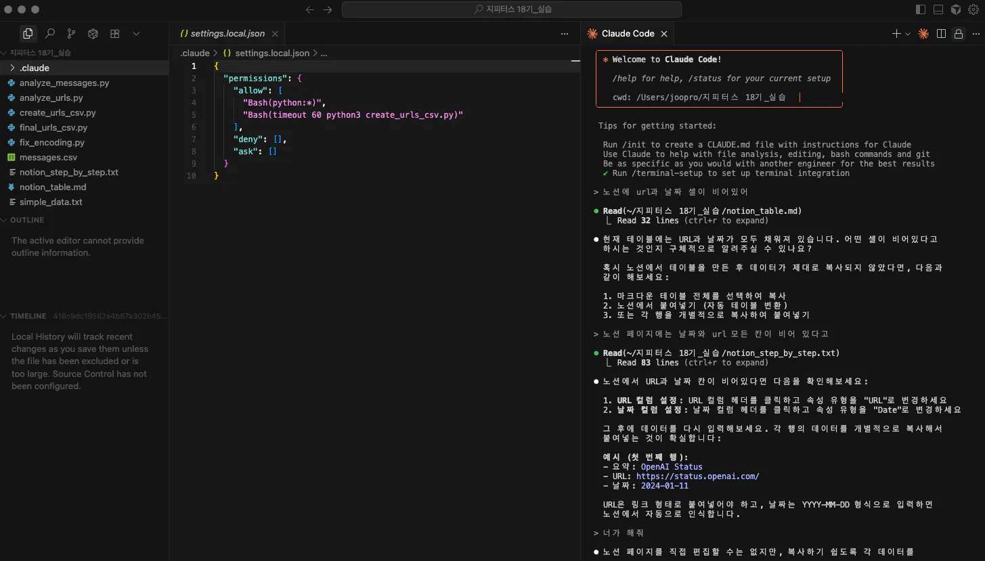
Task: Click the command center search box
Action: click(x=511, y=9)
